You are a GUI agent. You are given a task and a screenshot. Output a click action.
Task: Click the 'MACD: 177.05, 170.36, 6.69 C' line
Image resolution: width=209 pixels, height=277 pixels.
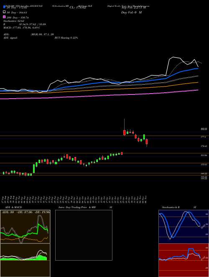tap(22, 28)
